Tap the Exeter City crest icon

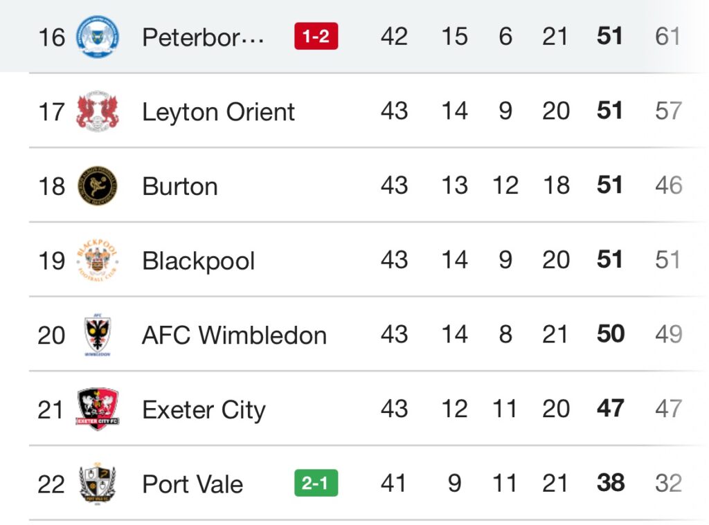[x=97, y=409]
